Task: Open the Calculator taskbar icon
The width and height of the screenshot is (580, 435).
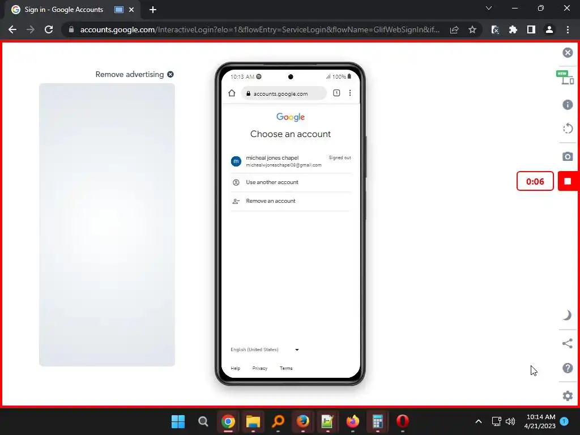Action: coord(377,421)
